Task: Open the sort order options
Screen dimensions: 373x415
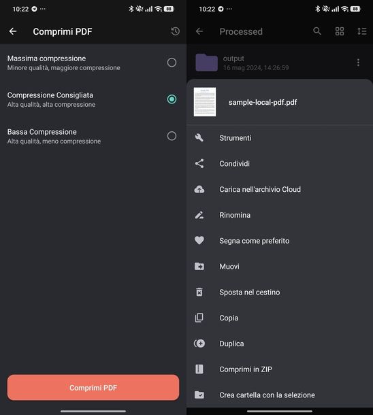Action: pyautogui.click(x=361, y=31)
